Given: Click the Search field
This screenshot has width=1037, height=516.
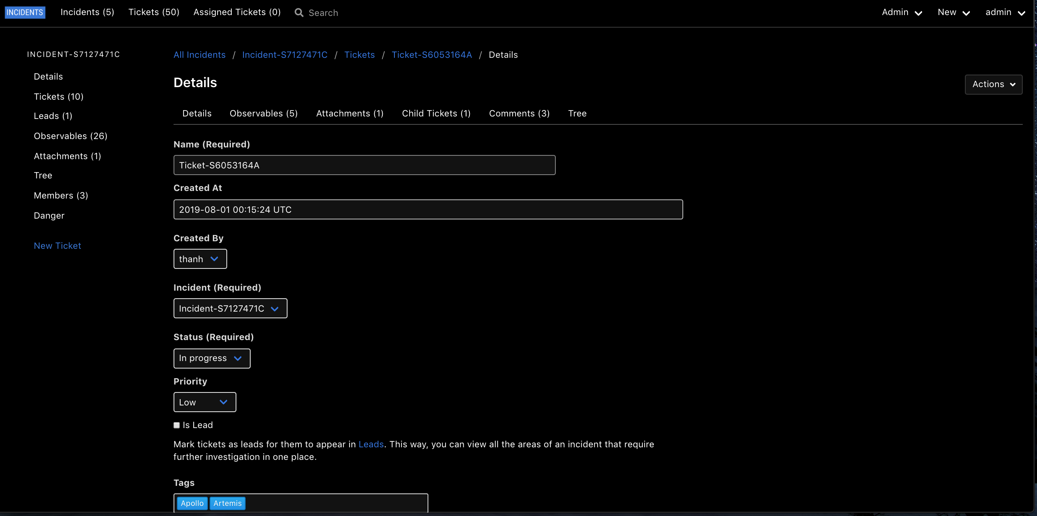Looking at the screenshot, I should (x=323, y=13).
